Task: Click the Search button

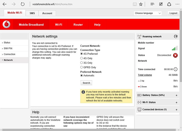Action: coord(86,83)
